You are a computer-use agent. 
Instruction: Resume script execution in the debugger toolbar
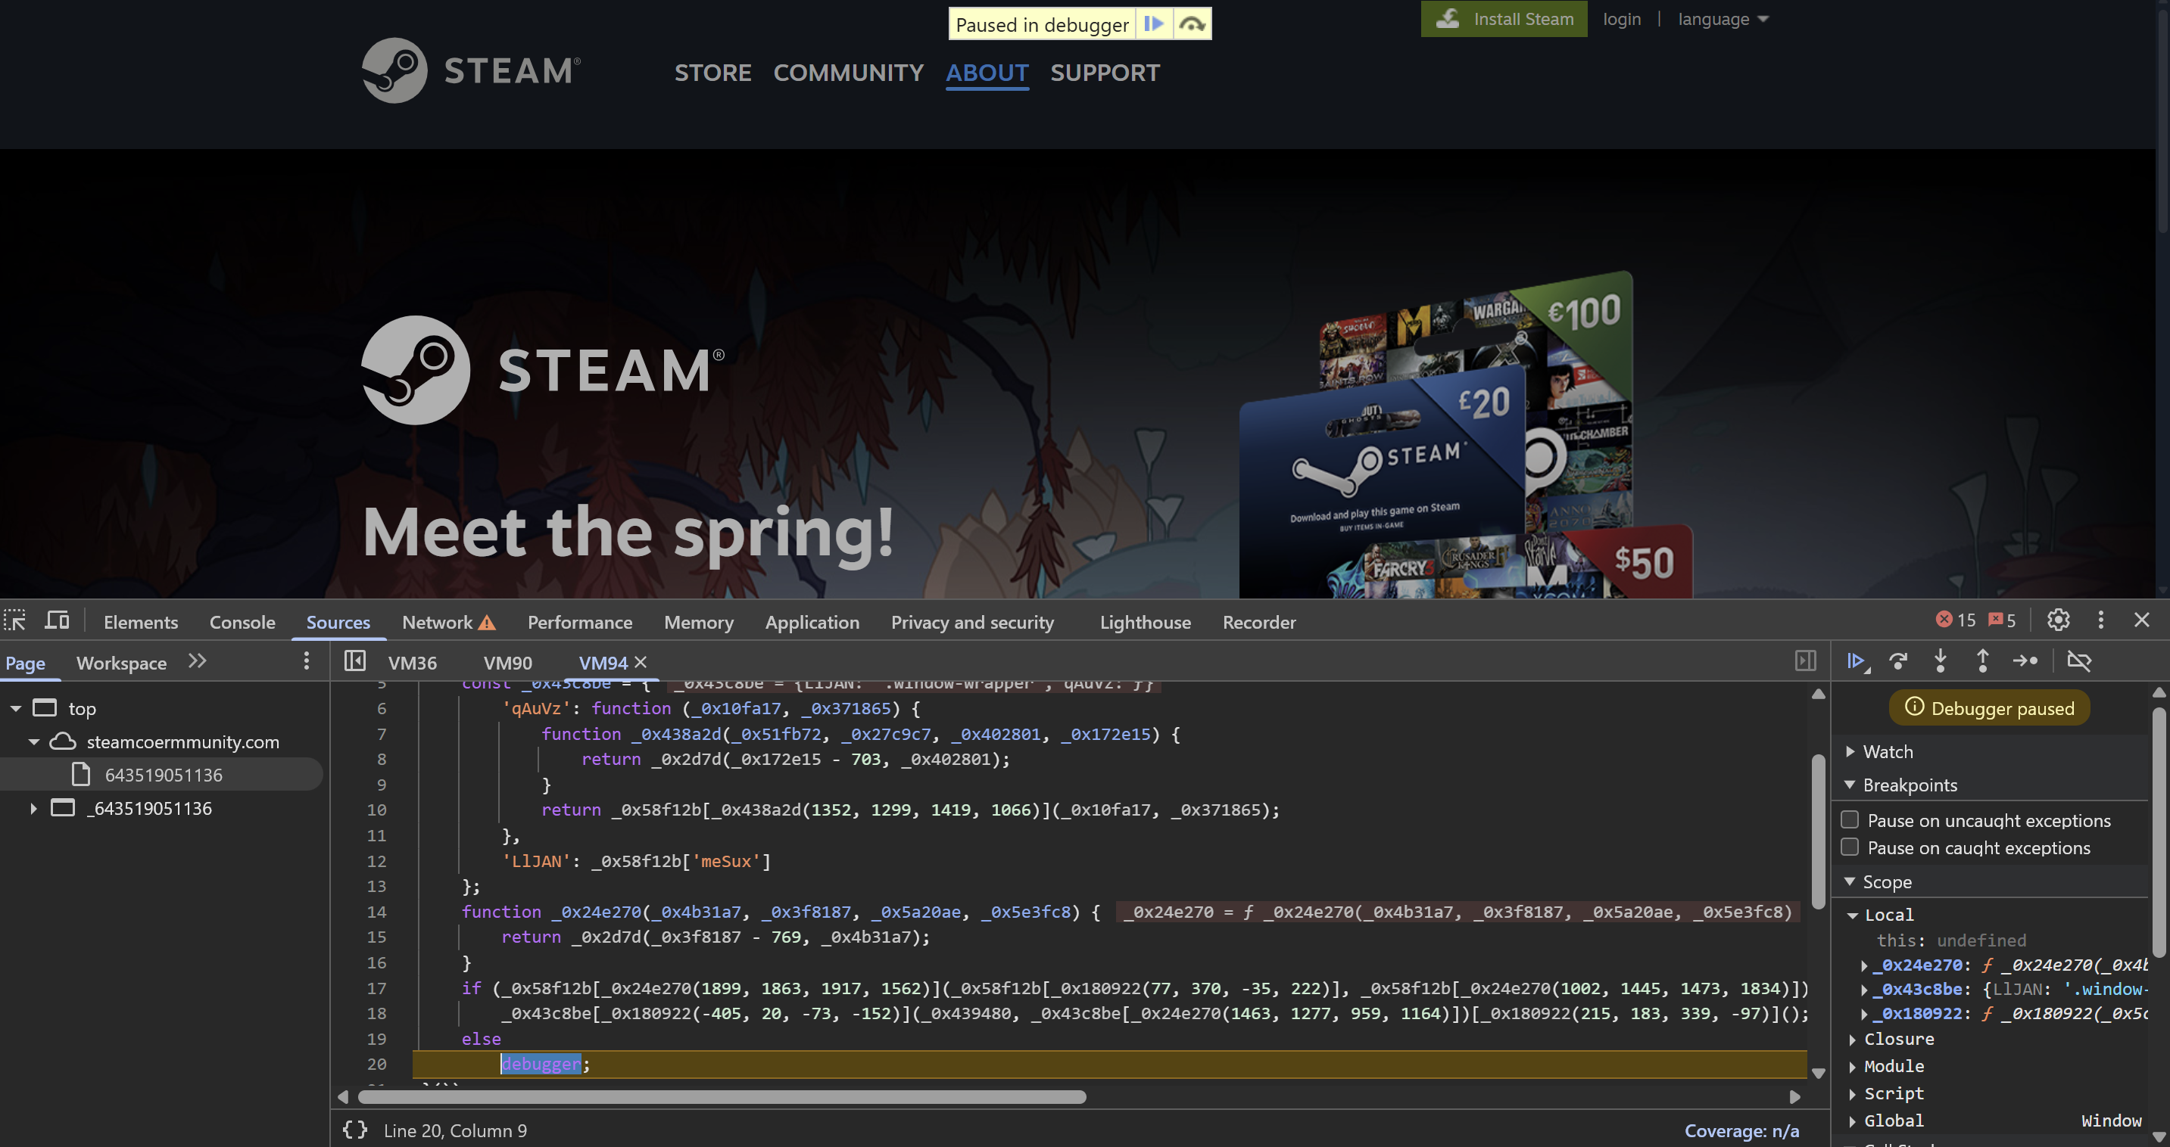tap(1858, 661)
